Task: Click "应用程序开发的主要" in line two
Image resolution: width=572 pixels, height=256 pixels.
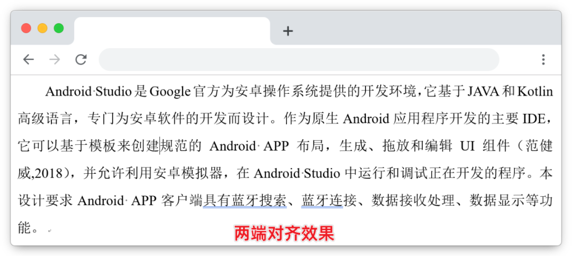Action: pyautogui.click(x=455, y=119)
